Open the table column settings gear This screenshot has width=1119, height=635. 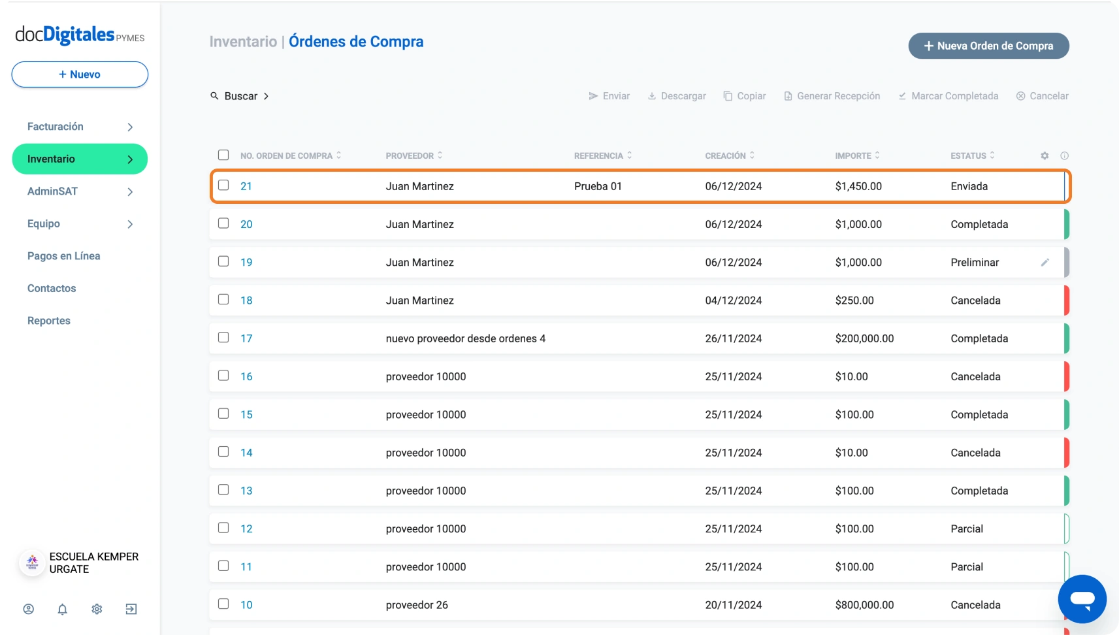[x=1045, y=155]
